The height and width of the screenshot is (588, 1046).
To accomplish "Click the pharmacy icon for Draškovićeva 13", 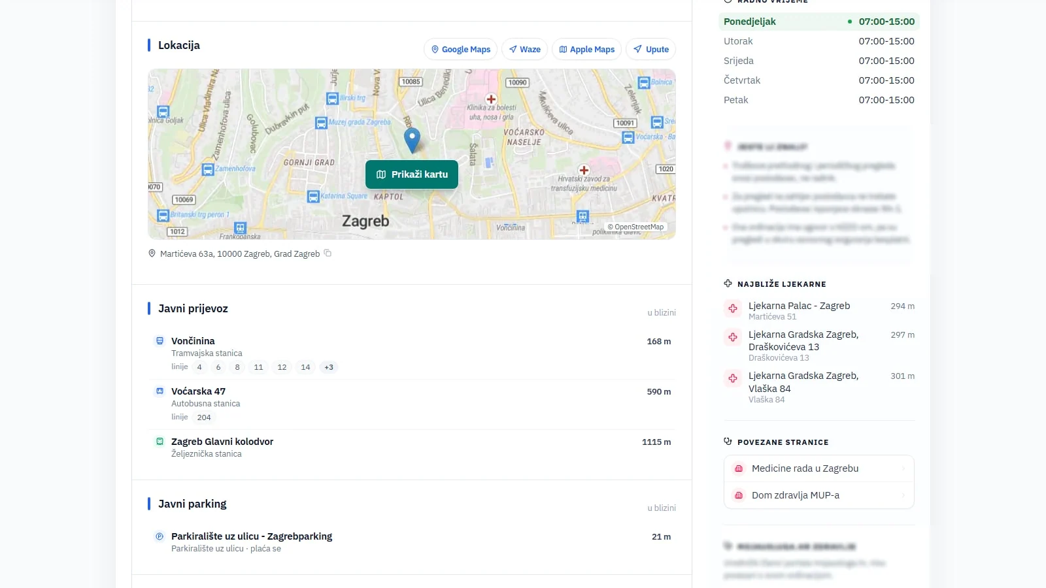I will (x=733, y=337).
